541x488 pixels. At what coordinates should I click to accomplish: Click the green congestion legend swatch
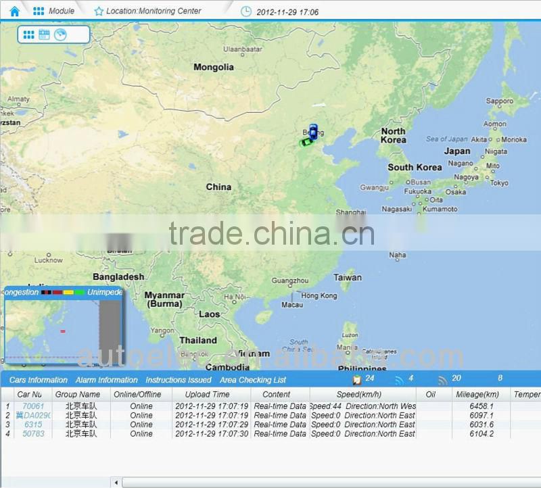point(79,293)
